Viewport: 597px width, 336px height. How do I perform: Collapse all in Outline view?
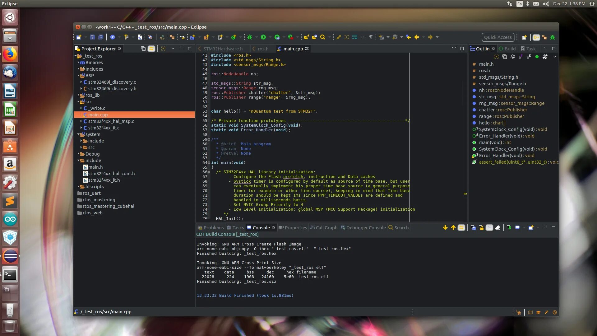point(505,57)
